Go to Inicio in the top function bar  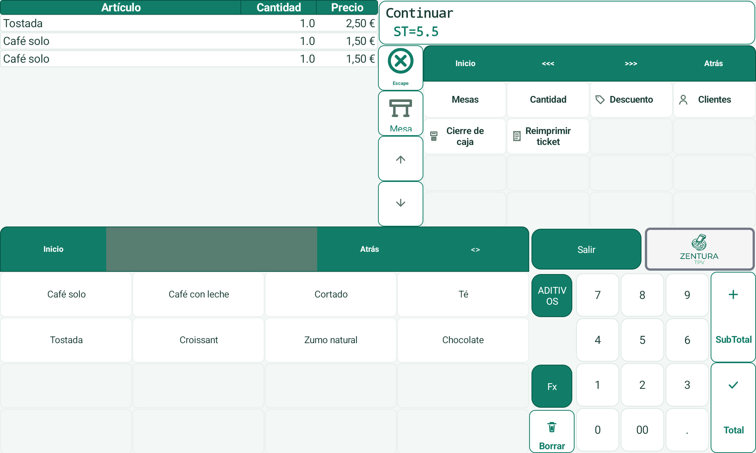click(465, 63)
